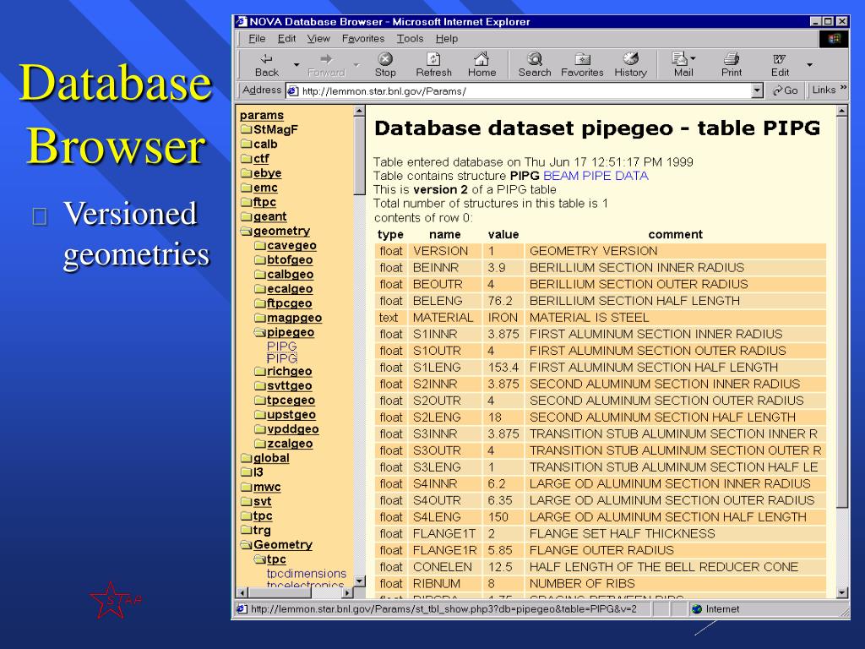Click the Go button next to address bar
The height and width of the screenshot is (649, 865).
point(786,90)
